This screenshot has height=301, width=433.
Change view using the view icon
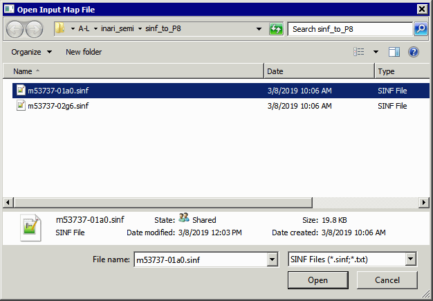[359, 52]
